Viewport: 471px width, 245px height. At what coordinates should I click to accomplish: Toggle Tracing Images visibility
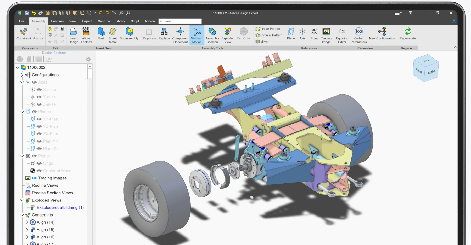pos(34,178)
